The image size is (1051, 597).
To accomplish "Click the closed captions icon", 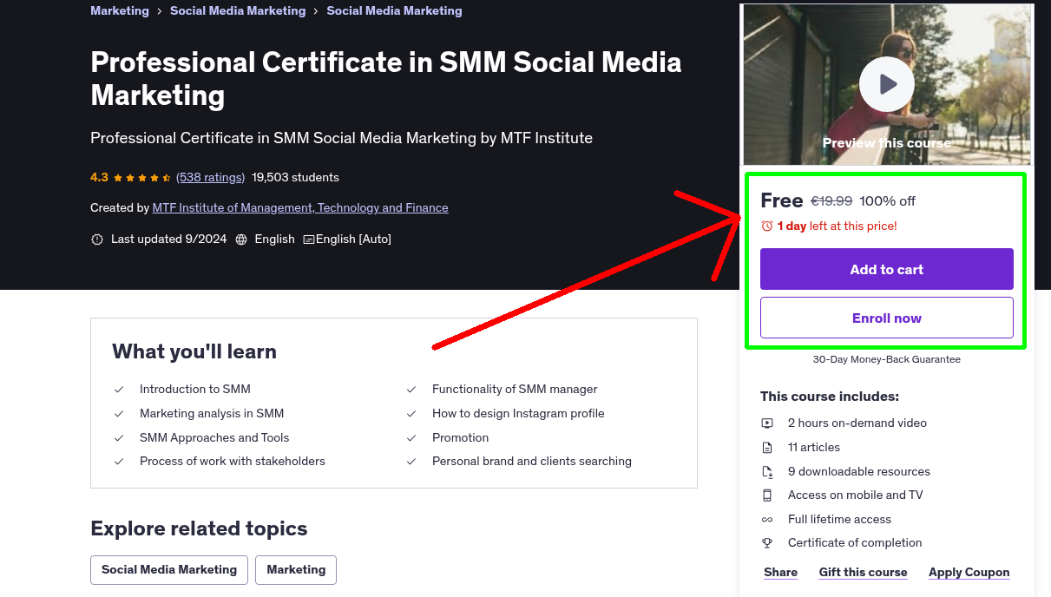I will [308, 239].
